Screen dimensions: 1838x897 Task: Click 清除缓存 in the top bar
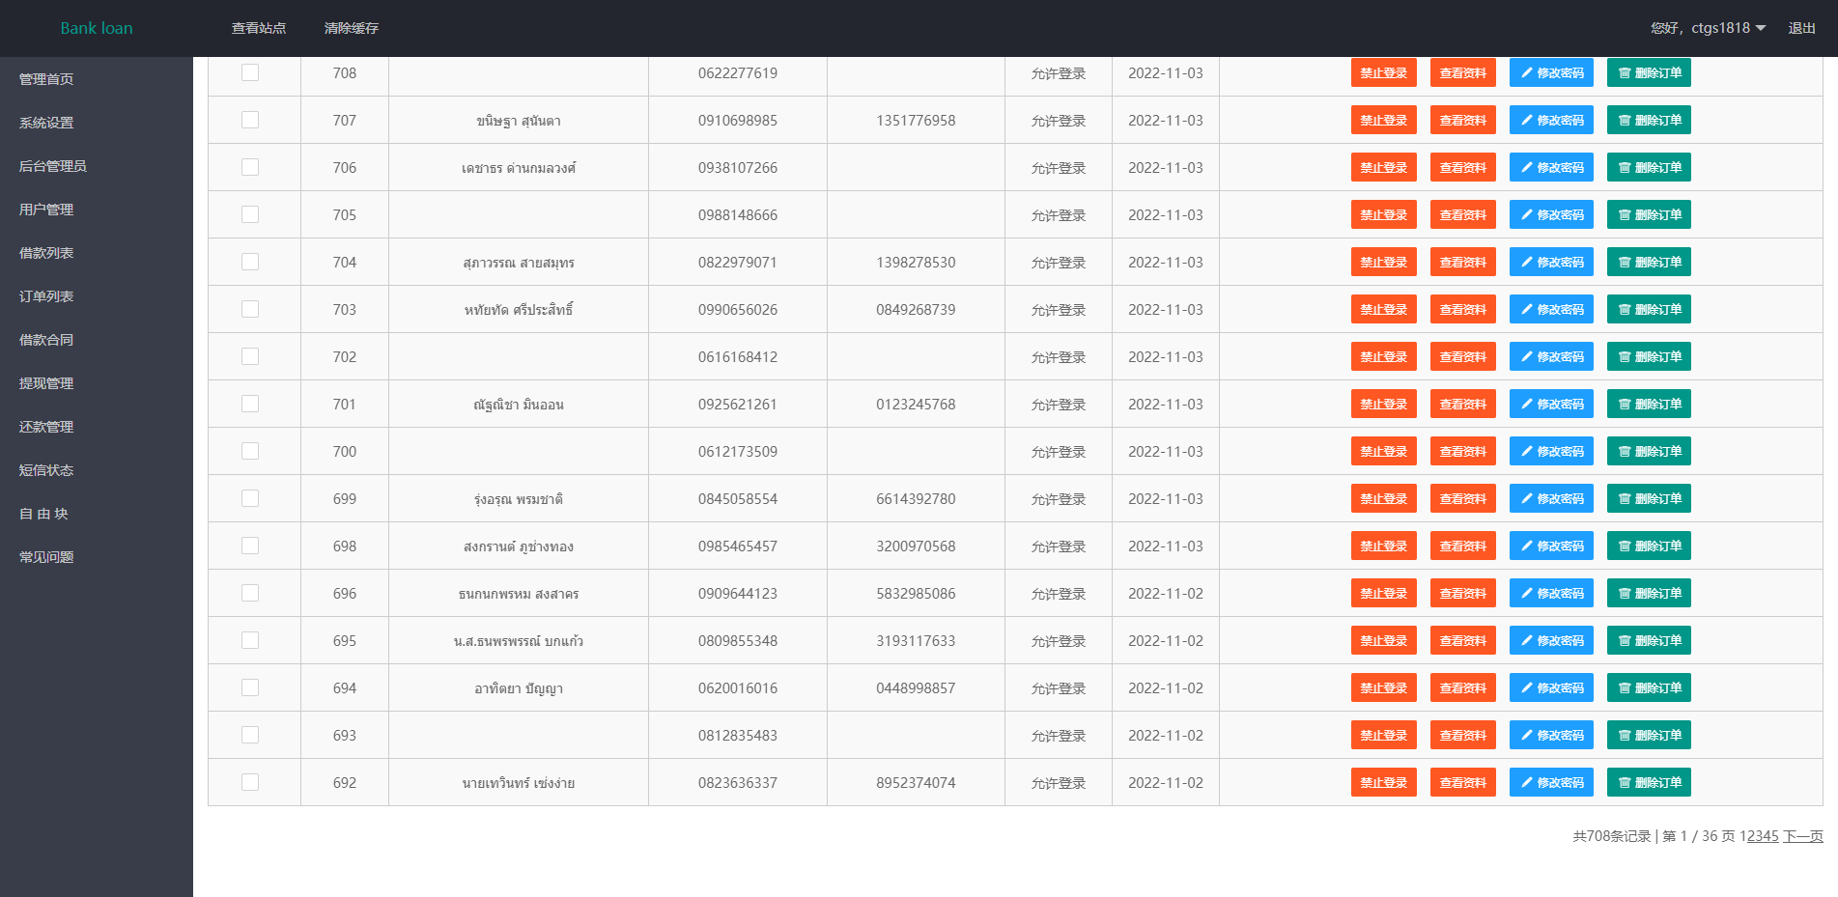pos(352,28)
